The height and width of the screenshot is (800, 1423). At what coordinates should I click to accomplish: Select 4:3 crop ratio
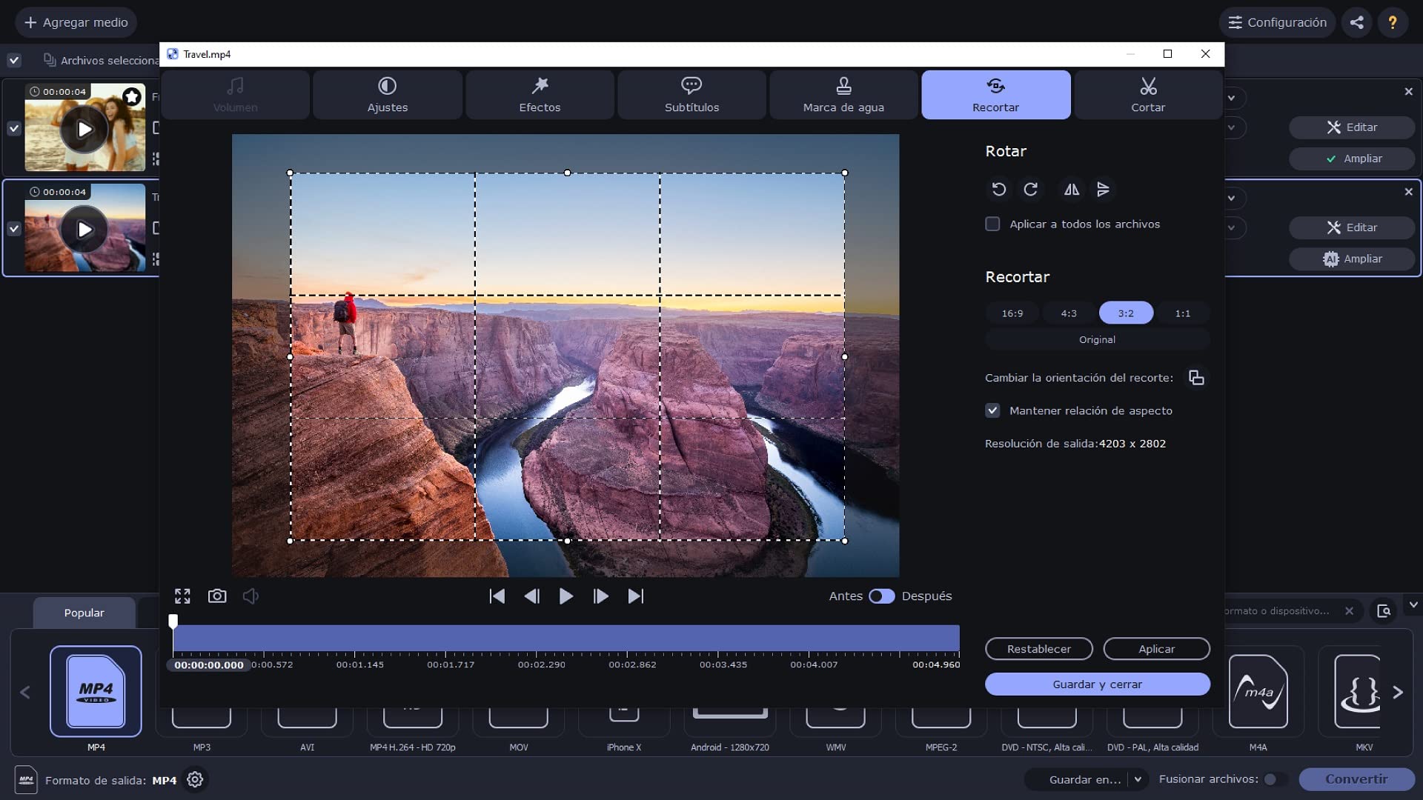pyautogui.click(x=1069, y=313)
